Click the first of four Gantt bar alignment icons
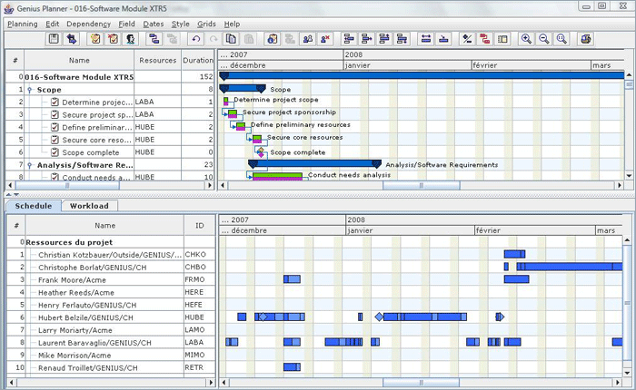Image resolution: width=636 pixels, height=390 pixels. (x=349, y=39)
